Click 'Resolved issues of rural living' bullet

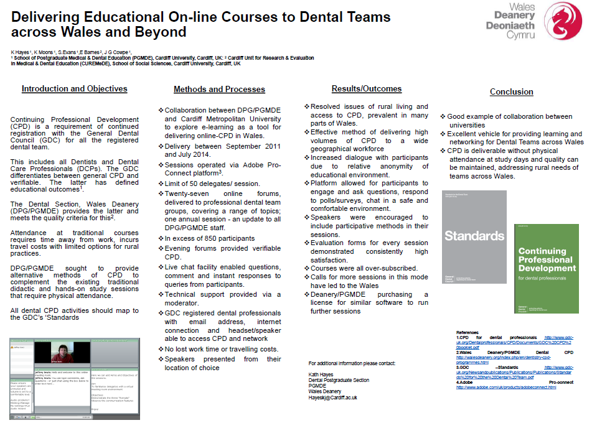[x=366, y=115]
